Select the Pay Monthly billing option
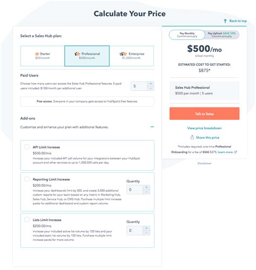This screenshot has height=270, width=256. coord(187,35)
